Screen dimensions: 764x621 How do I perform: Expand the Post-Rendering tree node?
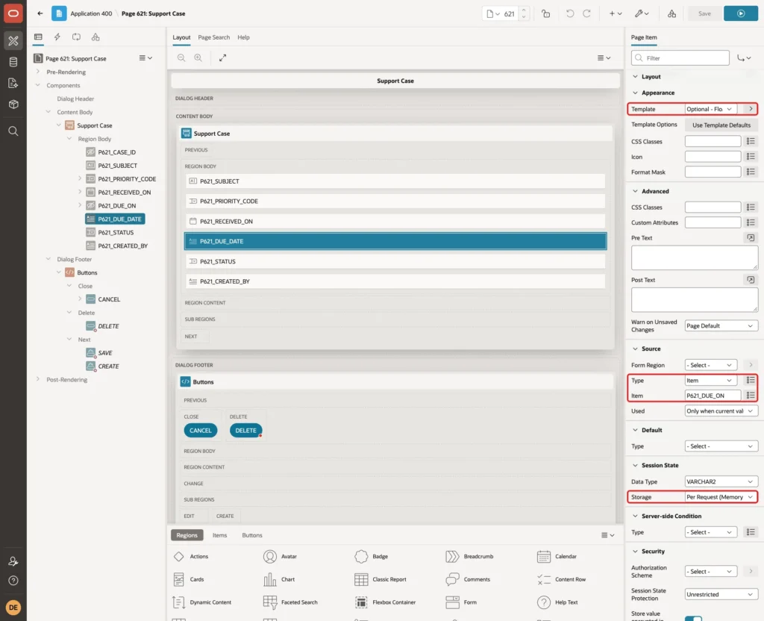(x=38, y=379)
